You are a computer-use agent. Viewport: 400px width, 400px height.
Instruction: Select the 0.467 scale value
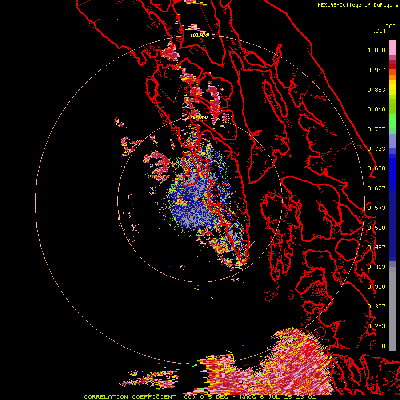pos(376,248)
